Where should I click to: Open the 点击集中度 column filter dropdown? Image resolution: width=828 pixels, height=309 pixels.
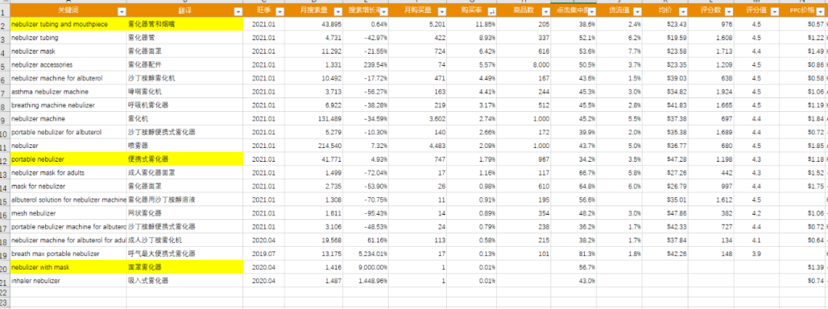[592, 11]
